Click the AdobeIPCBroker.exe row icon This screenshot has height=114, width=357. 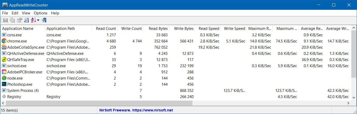[x=4, y=72]
